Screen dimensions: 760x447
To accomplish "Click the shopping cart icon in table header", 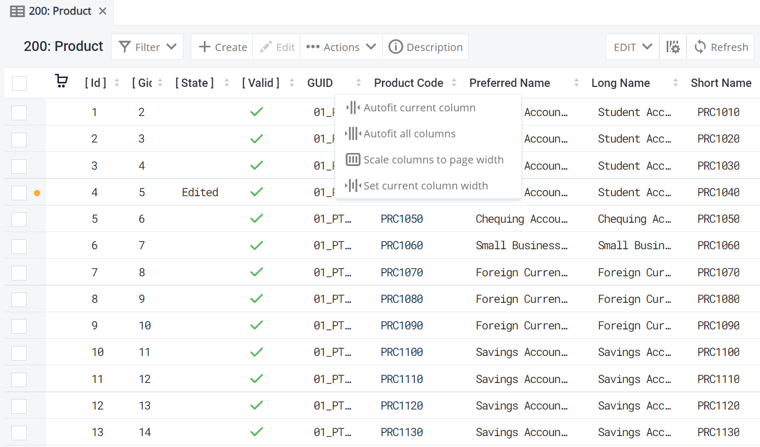I will (x=61, y=81).
